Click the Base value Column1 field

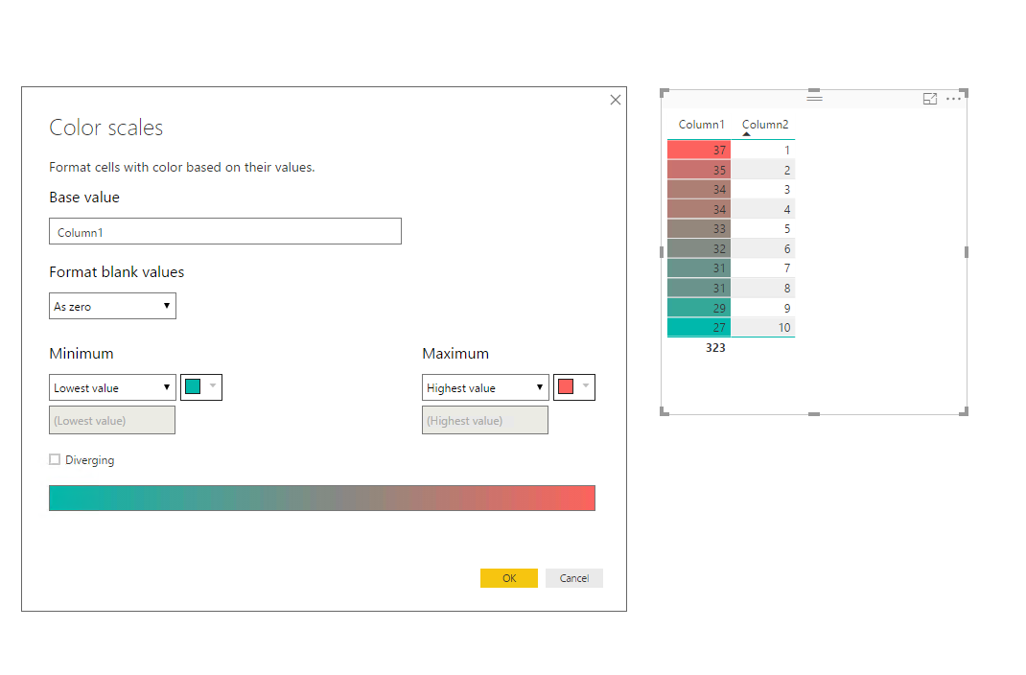[225, 231]
